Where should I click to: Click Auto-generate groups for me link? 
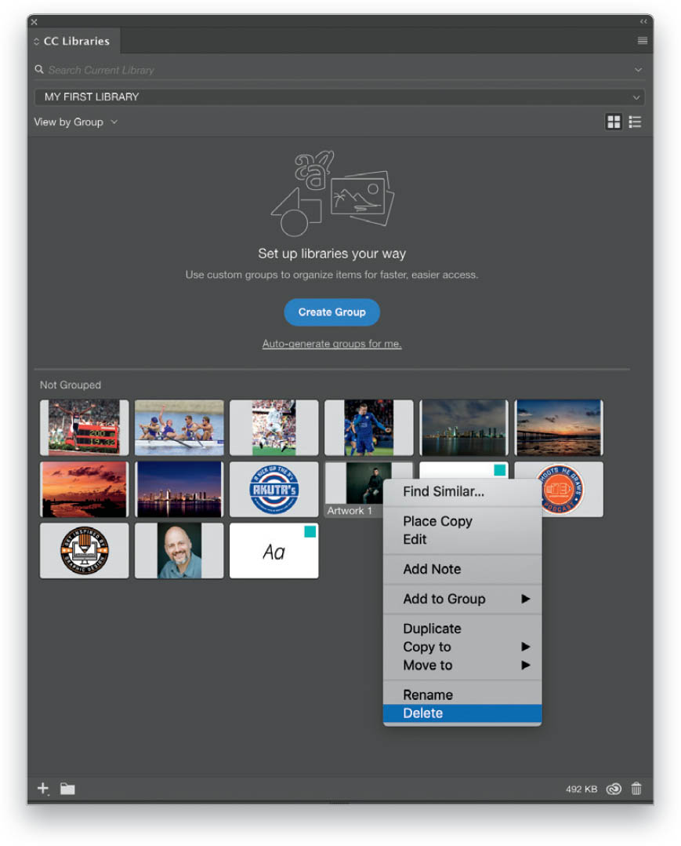click(332, 344)
